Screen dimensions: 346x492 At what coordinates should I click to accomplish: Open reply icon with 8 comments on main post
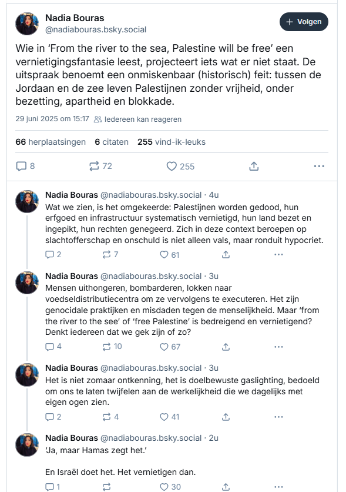[25, 166]
